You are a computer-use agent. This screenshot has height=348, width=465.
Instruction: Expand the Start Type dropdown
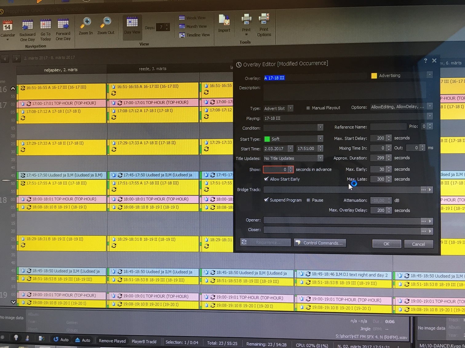pos(320,139)
